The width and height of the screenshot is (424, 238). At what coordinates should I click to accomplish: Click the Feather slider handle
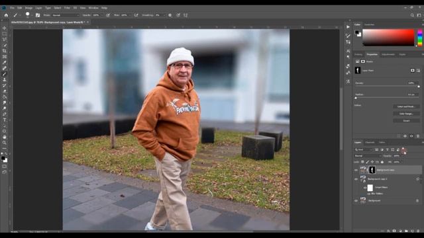(356, 98)
